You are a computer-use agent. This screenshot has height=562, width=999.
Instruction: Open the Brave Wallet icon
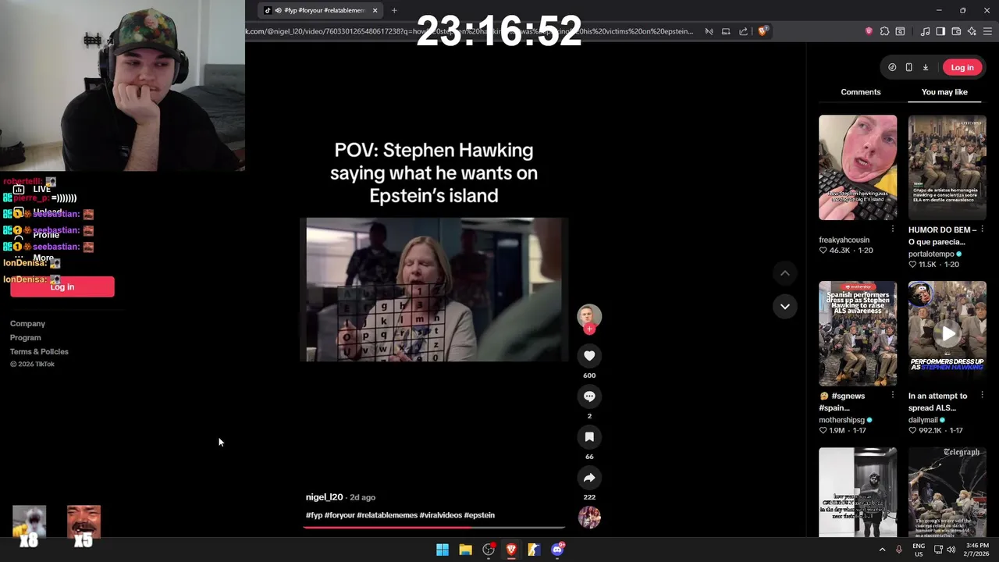956,31
